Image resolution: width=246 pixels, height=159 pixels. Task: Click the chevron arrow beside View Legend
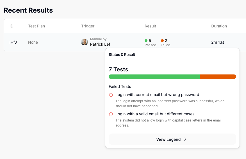pos(185,139)
